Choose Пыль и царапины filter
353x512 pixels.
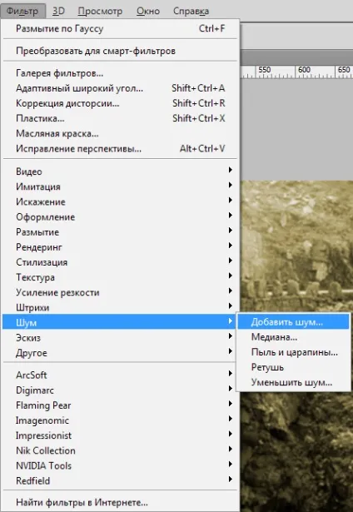[293, 352]
